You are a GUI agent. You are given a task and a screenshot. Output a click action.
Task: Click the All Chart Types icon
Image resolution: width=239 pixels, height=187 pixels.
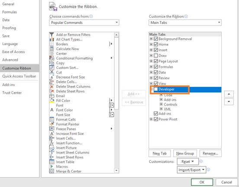(x=52, y=39)
